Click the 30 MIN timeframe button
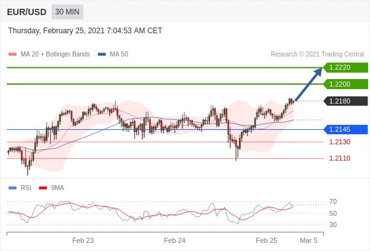The width and height of the screenshot is (370, 251). [67, 11]
